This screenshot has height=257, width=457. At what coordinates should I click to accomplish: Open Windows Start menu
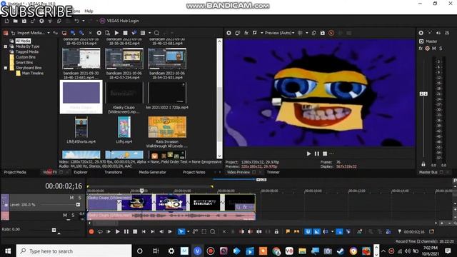pos(8,251)
